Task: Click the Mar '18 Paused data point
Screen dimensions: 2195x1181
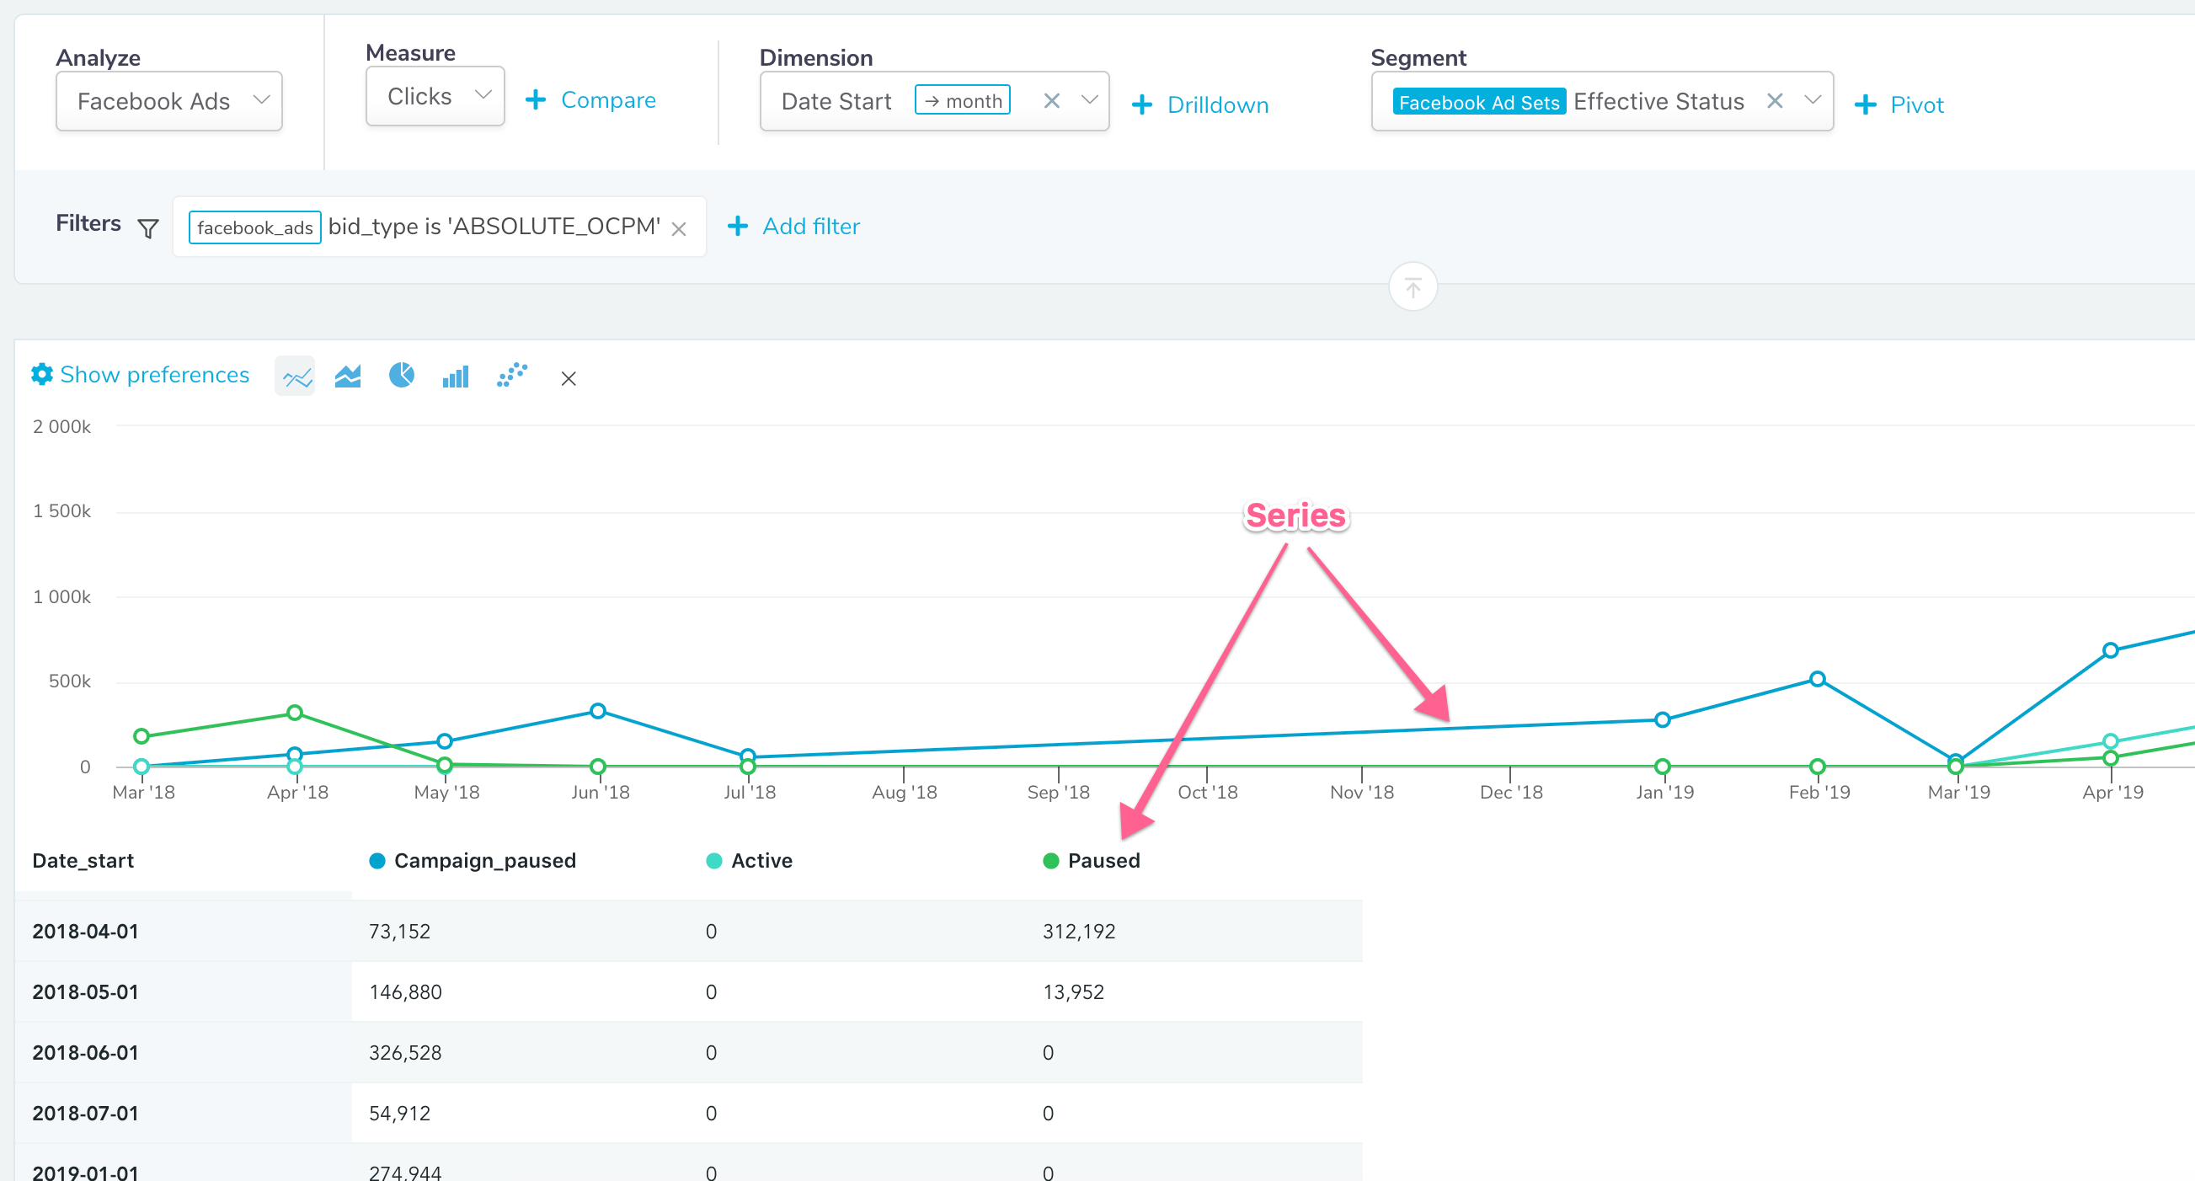Action: tap(142, 736)
